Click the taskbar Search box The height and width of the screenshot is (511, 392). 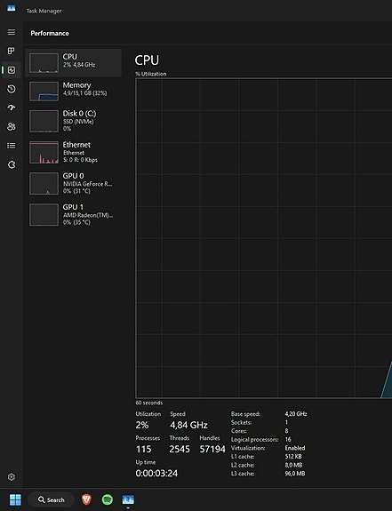52,499
